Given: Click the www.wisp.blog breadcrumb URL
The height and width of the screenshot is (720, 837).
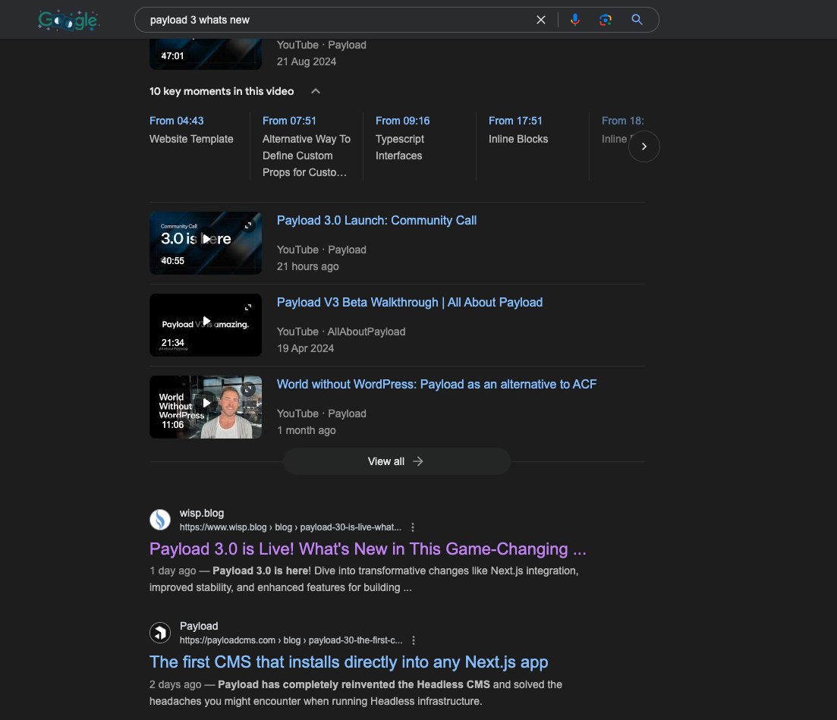Looking at the screenshot, I should [291, 527].
